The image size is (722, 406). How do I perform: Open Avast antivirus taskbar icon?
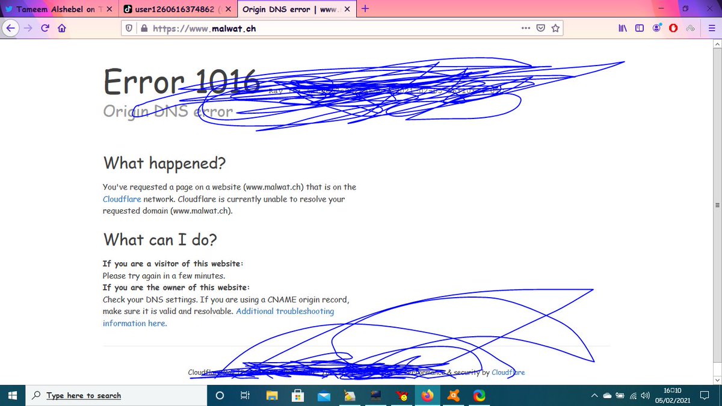tap(454, 396)
